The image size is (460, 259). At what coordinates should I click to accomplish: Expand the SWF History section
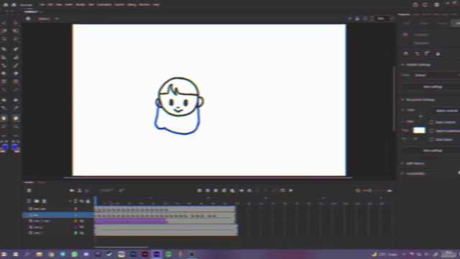coord(402,163)
